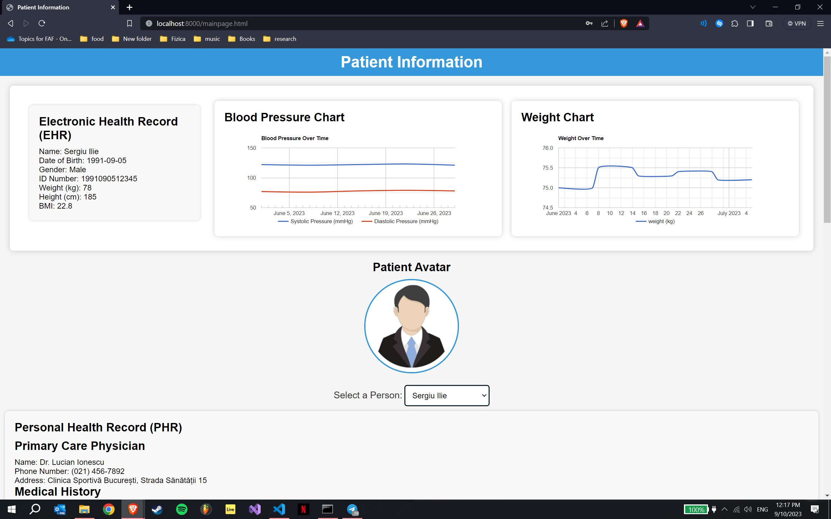
Task: Reload the page with the refresh icon
Action: click(x=42, y=23)
